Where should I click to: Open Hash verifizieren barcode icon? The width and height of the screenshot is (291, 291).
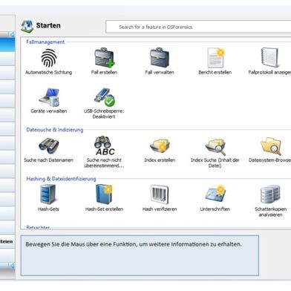[x=160, y=194]
